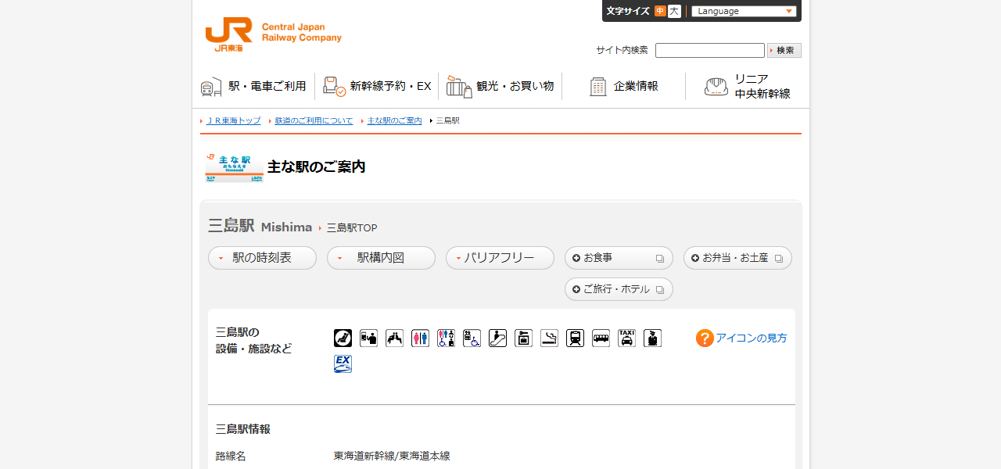Open the 駅の時刻表 button
The height and width of the screenshot is (469, 1001).
click(x=262, y=258)
